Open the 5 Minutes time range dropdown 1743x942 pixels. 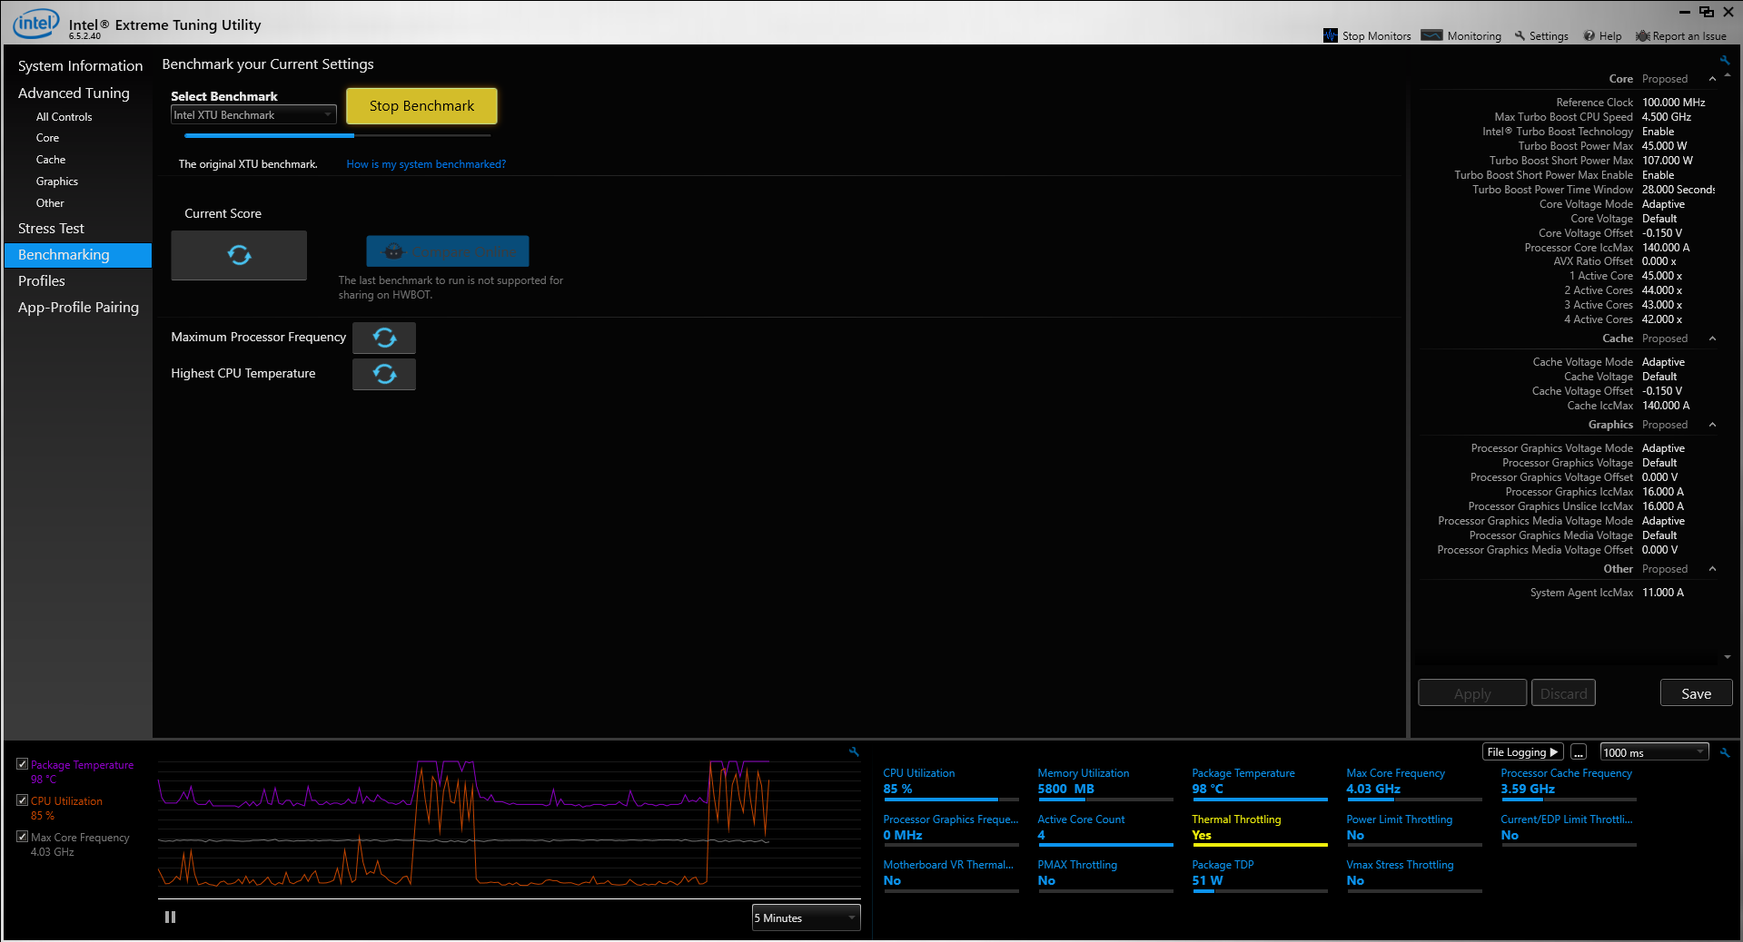tap(806, 917)
